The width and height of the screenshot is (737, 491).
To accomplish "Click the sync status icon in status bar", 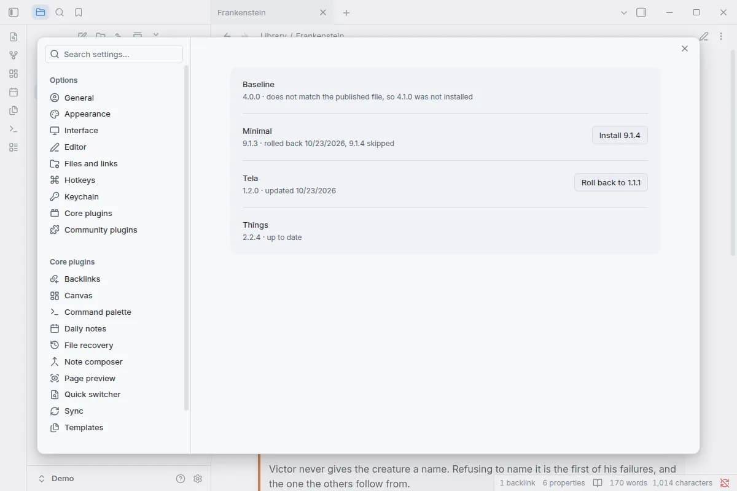I will click(725, 483).
